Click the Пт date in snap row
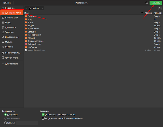The width and height of the screenshot is (163, 127). pos(155,19)
